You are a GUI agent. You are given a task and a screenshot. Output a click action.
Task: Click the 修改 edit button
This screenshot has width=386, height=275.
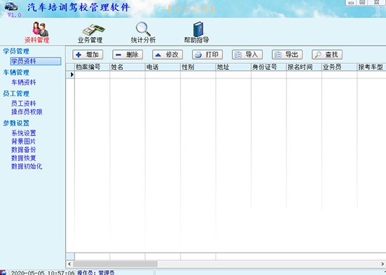point(168,55)
